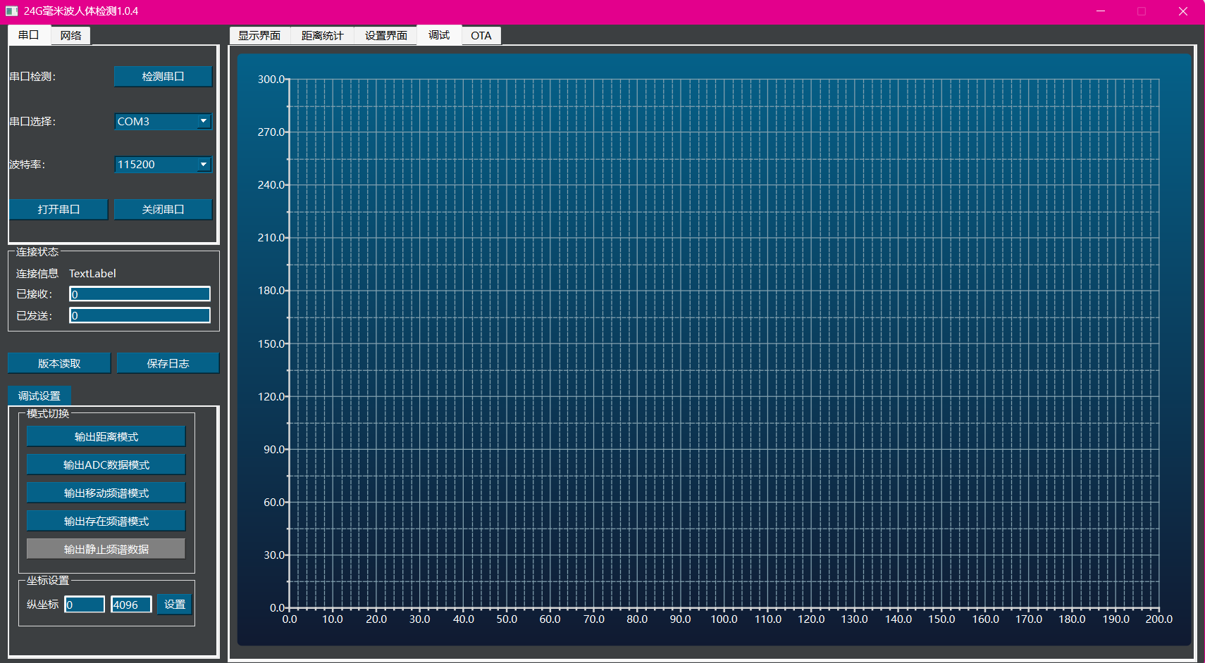
Task: Click the 版本读取 button
Action: tap(59, 363)
